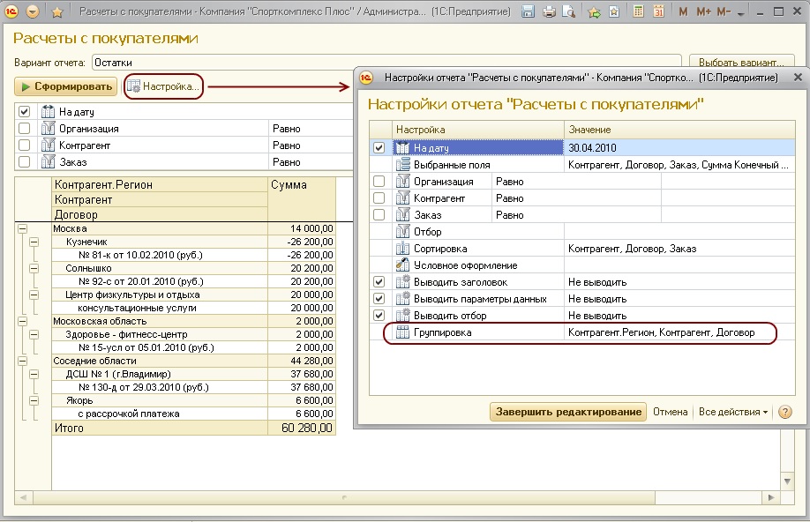Image resolution: width=810 pixels, height=522 pixels.
Task: Click the 'Отмена' link in dialog
Action: pos(670,412)
